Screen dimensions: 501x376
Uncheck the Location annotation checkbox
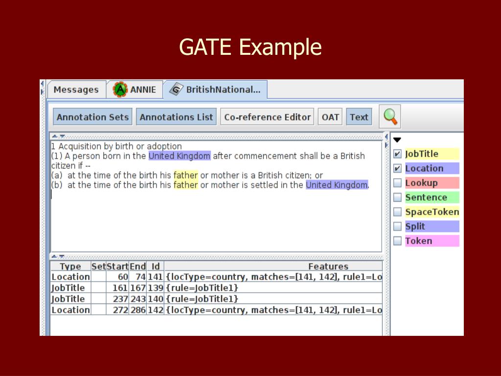point(397,168)
